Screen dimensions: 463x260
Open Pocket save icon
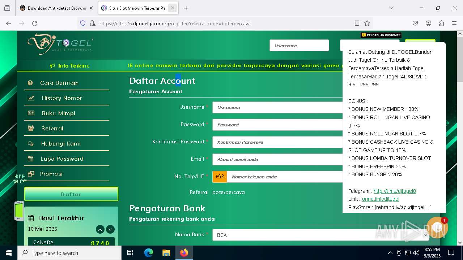click(x=415, y=23)
